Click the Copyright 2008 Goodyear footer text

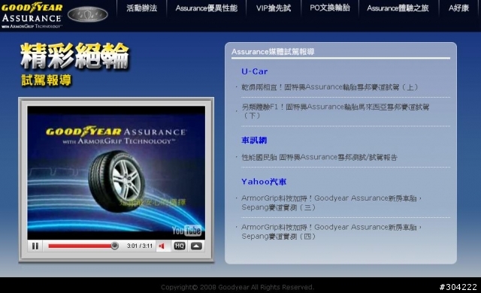coord(237,287)
